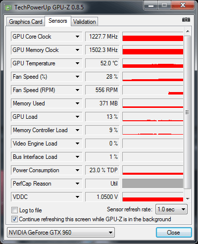This screenshot has width=198, height=244.
Task: Open the GPU Core Clock sensor dropdown
Action: pos(77,37)
